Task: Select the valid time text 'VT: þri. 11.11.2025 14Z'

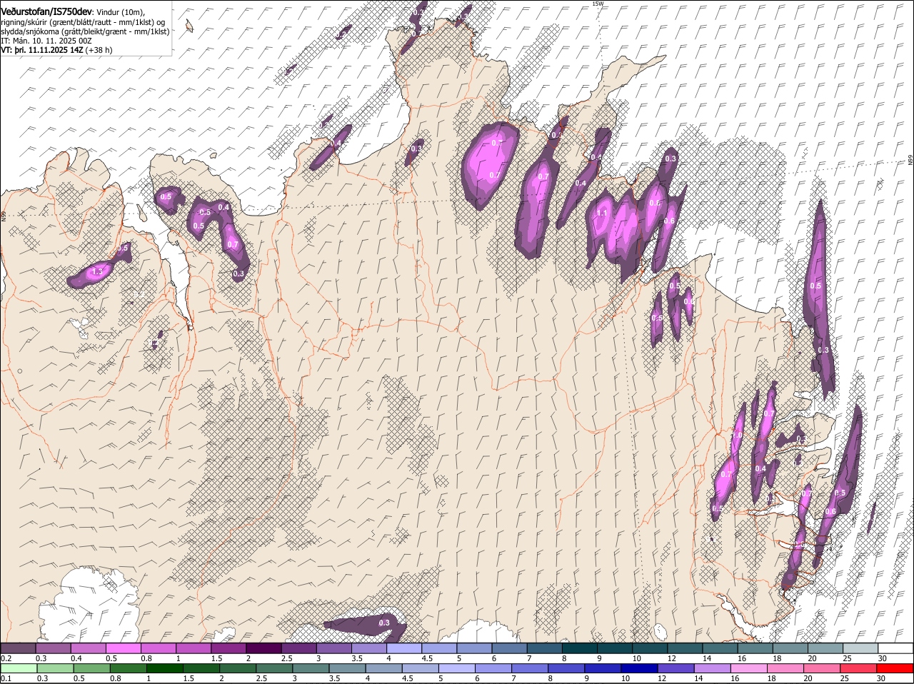Action: pos(41,50)
